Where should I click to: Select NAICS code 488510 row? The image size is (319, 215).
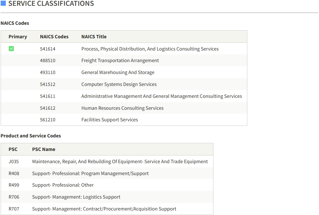[x=124, y=61]
